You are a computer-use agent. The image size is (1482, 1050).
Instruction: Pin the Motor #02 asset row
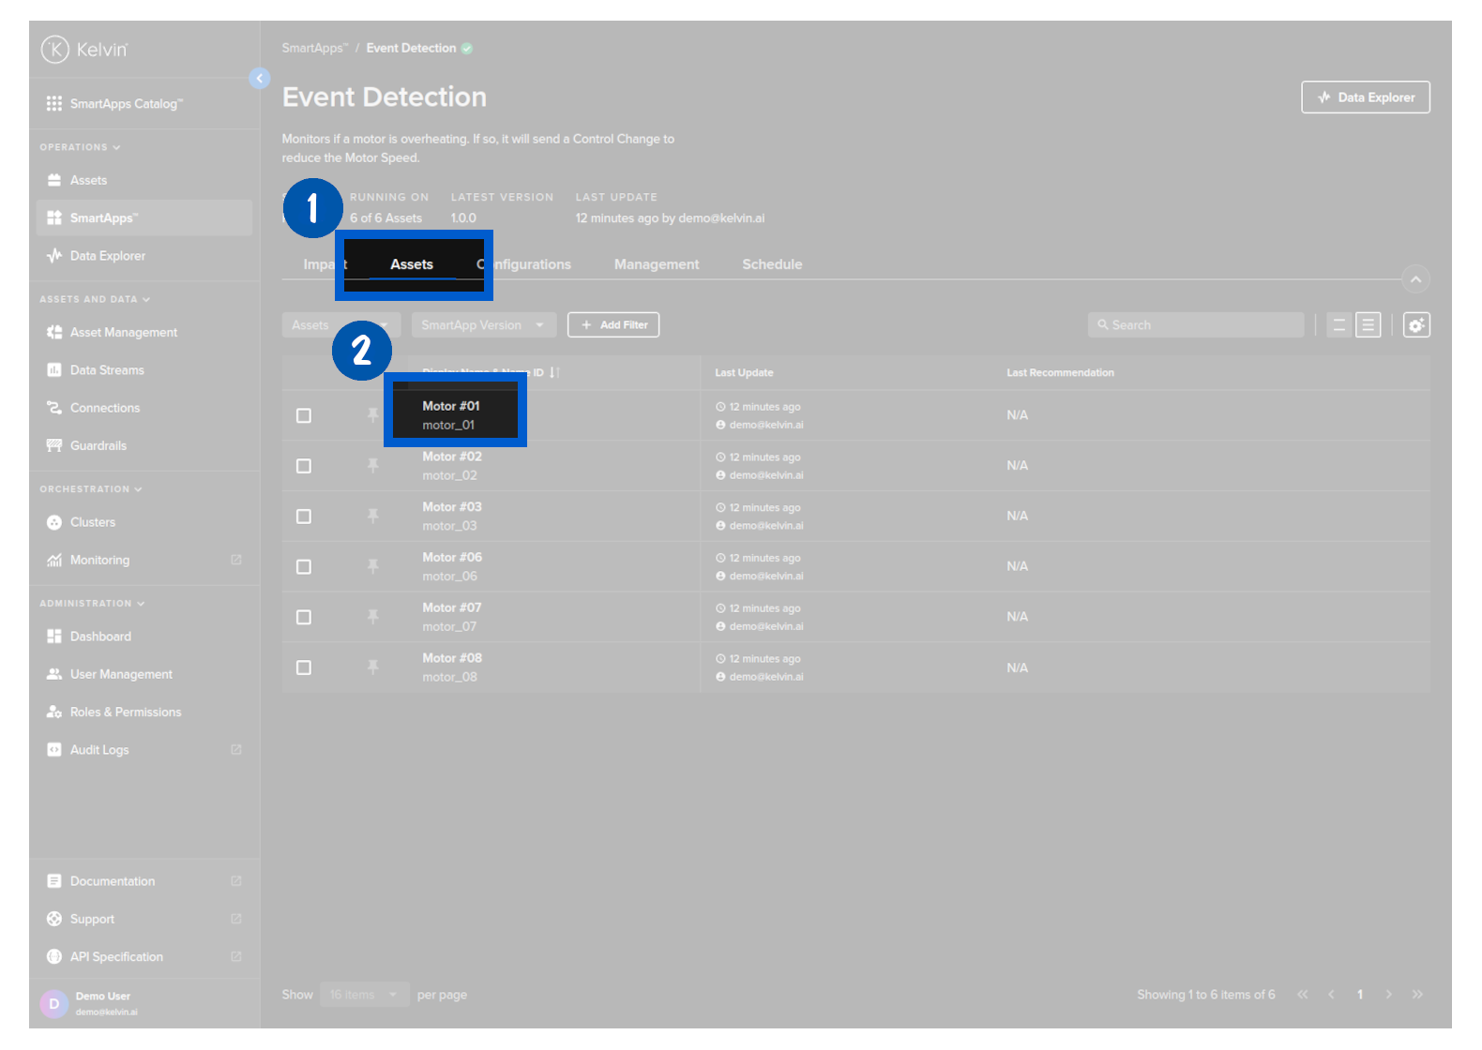coord(372,466)
